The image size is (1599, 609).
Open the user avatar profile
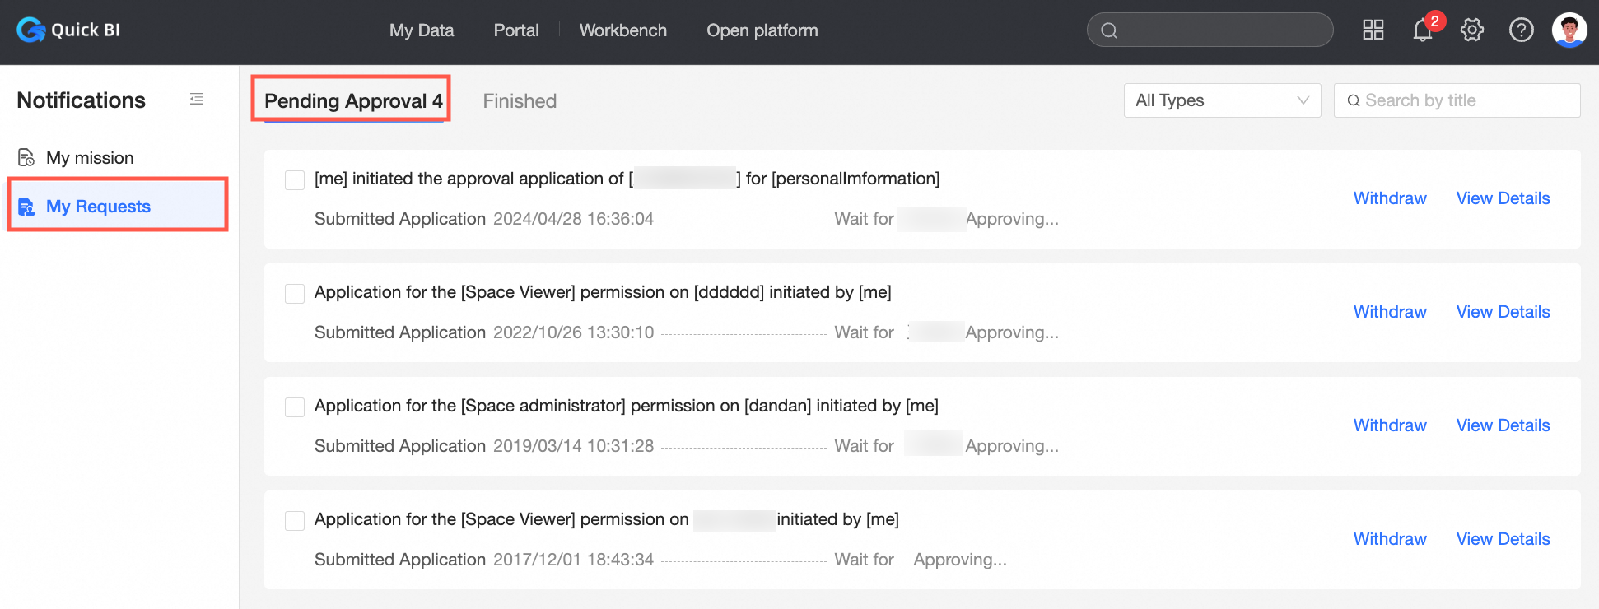coord(1569,30)
